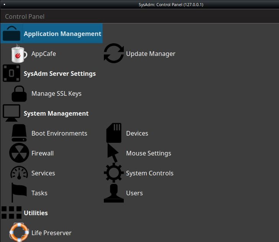This screenshot has height=242, width=279.
Task: Open Mouse Settings
Action: [149, 153]
